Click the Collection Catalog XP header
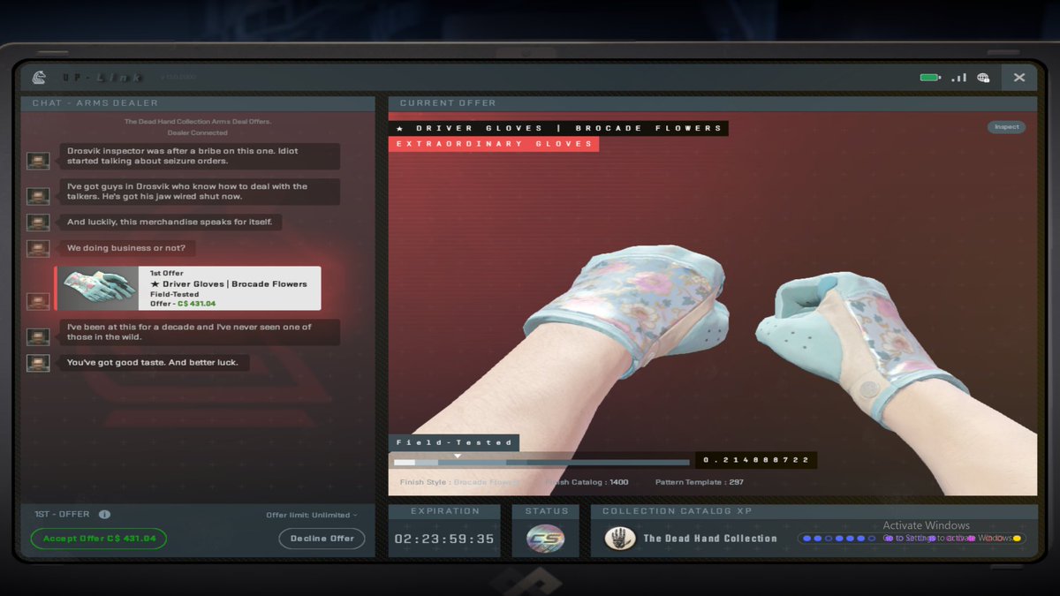Screen dimensions: 1060x596 pyautogui.click(x=814, y=511)
